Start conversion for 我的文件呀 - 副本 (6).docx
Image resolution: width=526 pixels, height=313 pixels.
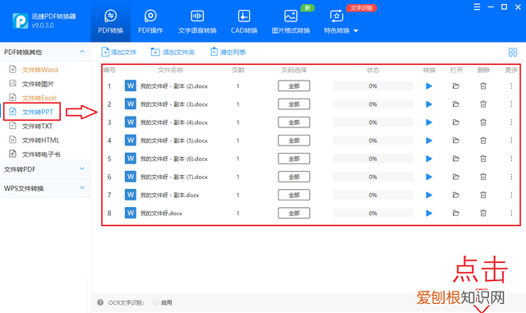429,159
